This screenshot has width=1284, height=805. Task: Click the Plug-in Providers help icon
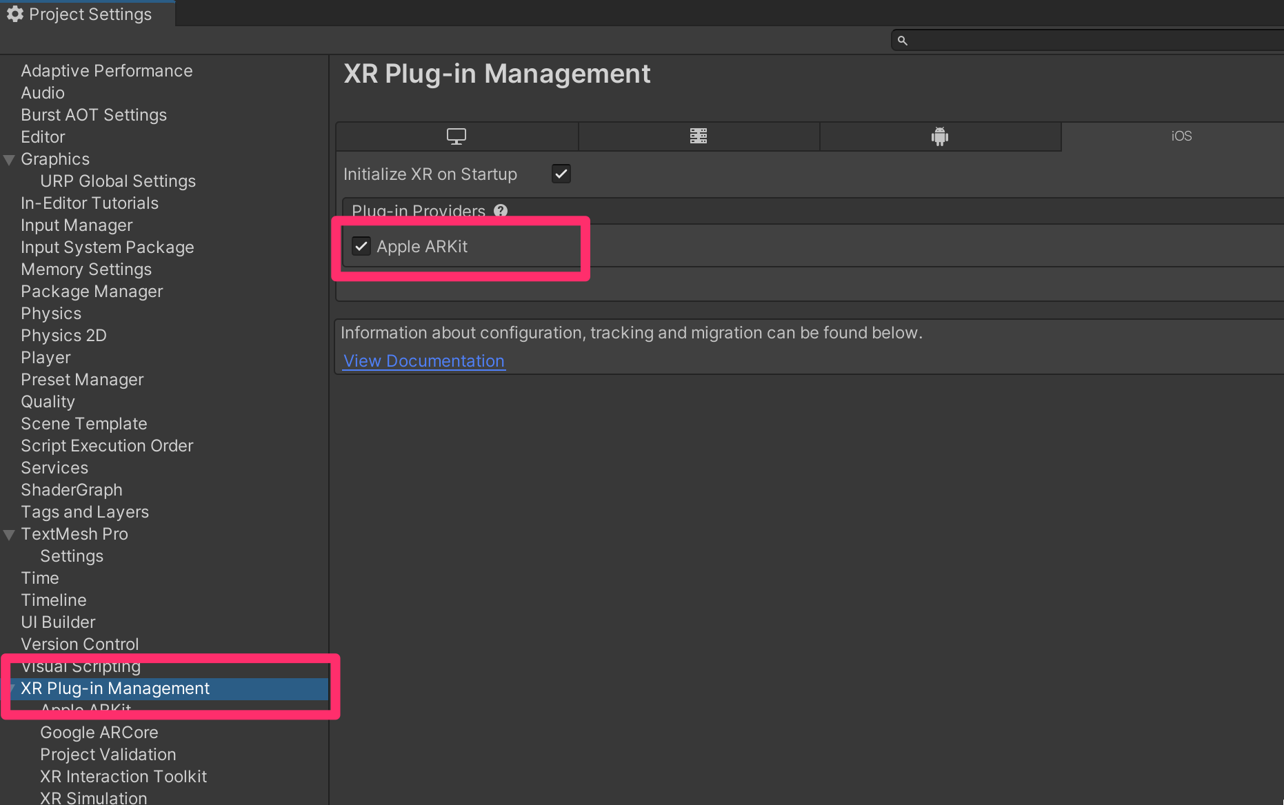(501, 211)
